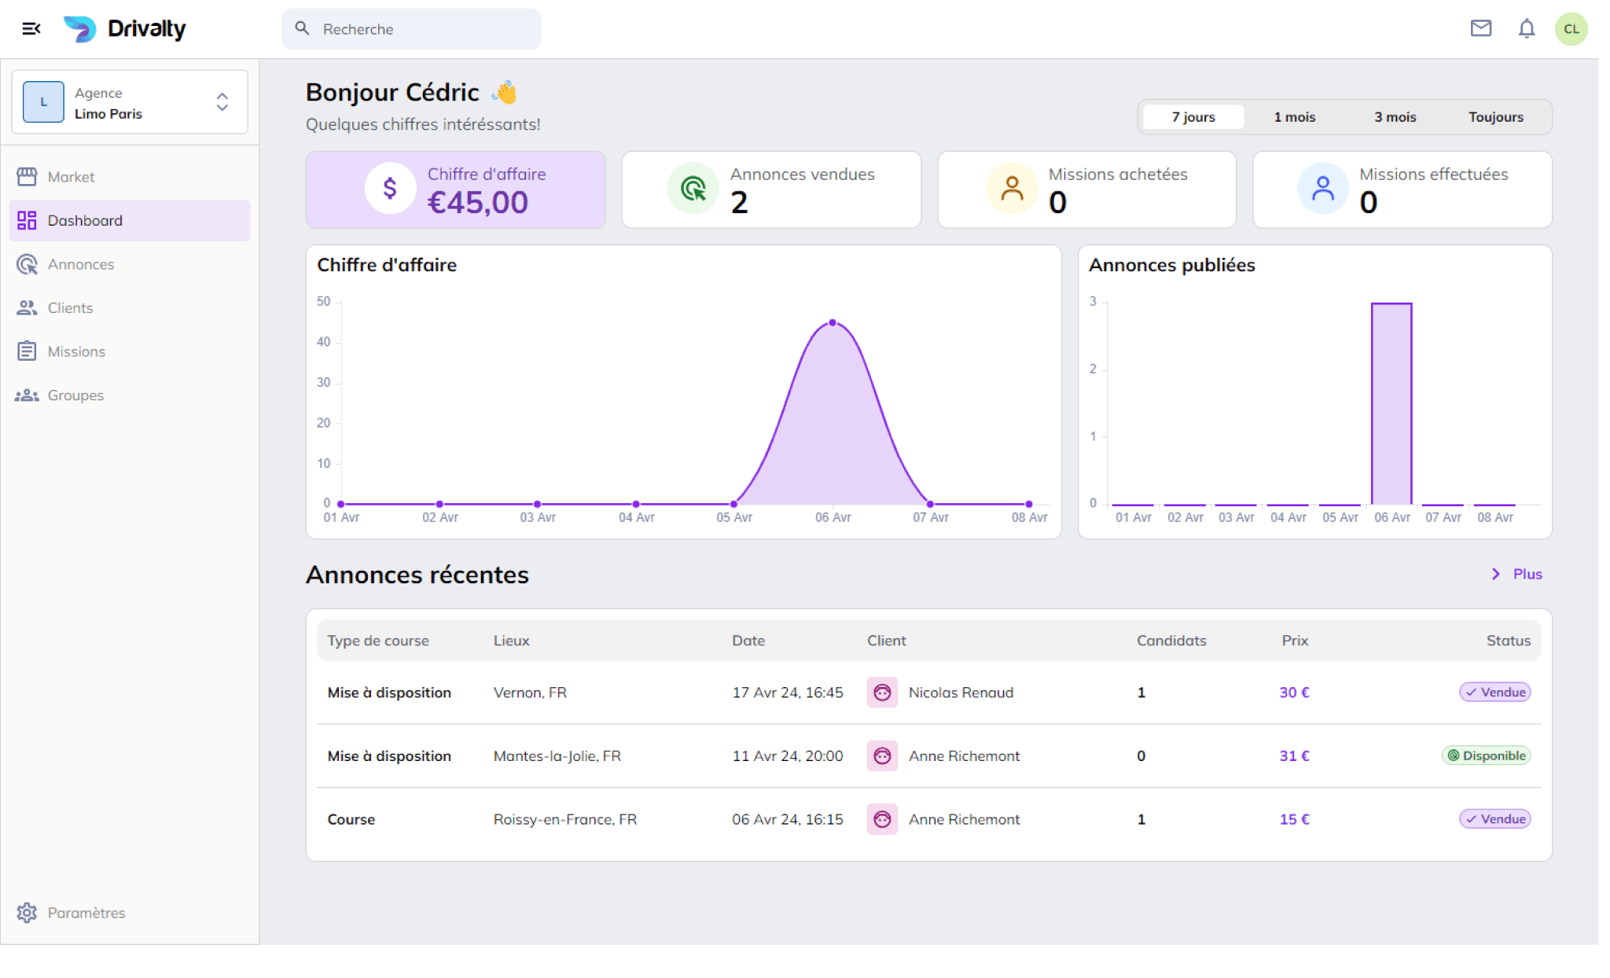This screenshot has height=978, width=1610.
Task: Click the Type de course column header
Action: coord(377,641)
